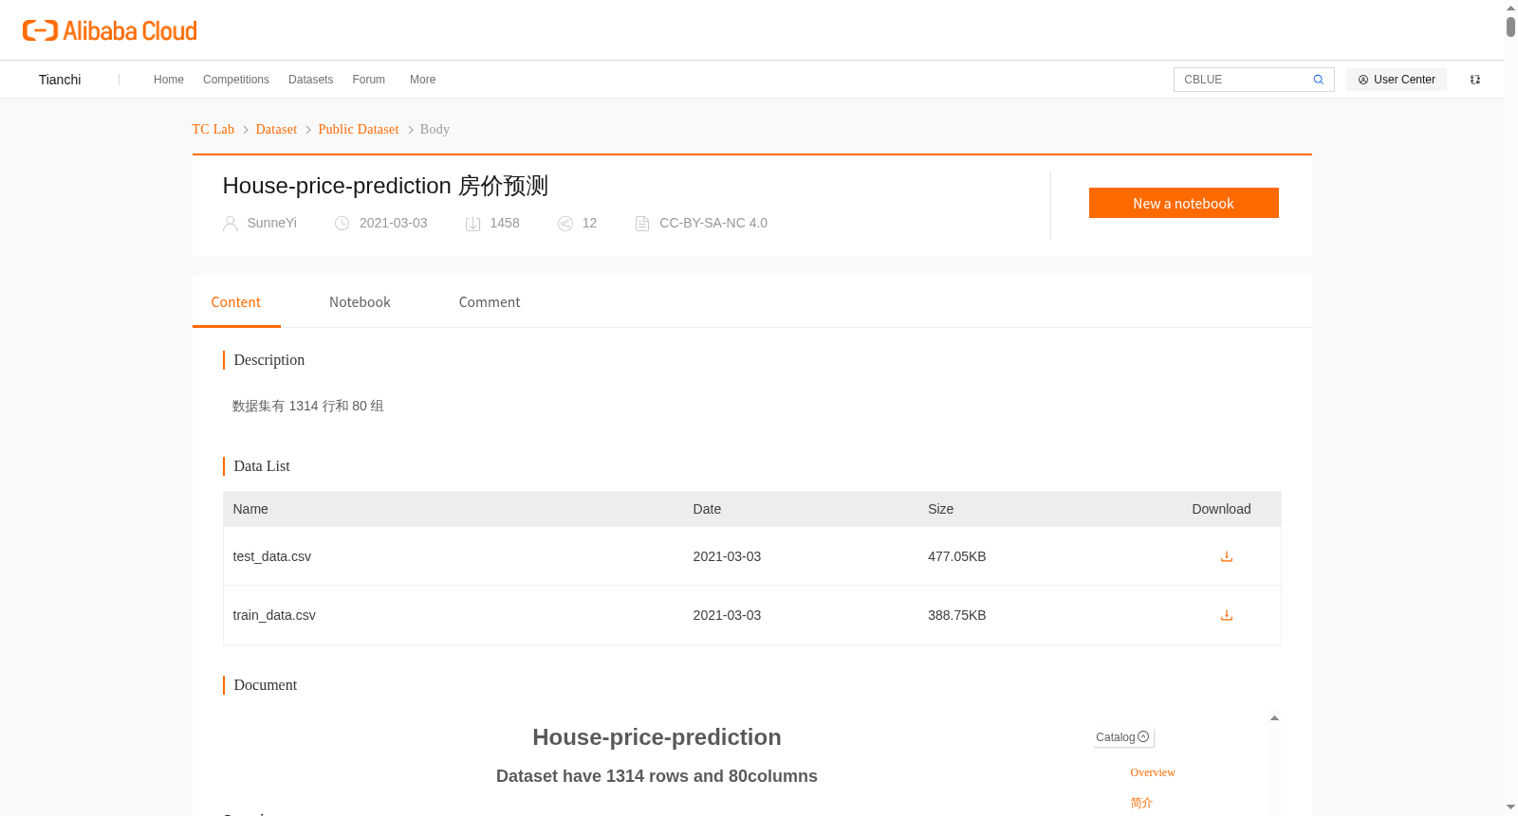Download train_data.csv via its download icon
The height and width of the screenshot is (816, 1518).
(1227, 615)
